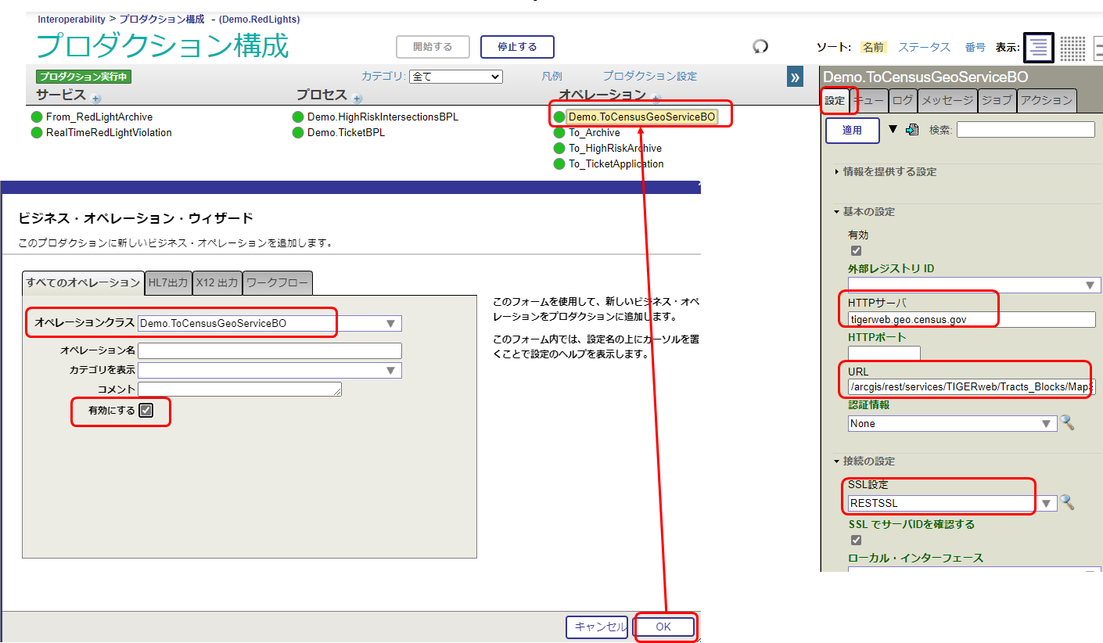Open the カテゴリ filter dropdown
This screenshot has height=643, width=1103.
click(456, 77)
